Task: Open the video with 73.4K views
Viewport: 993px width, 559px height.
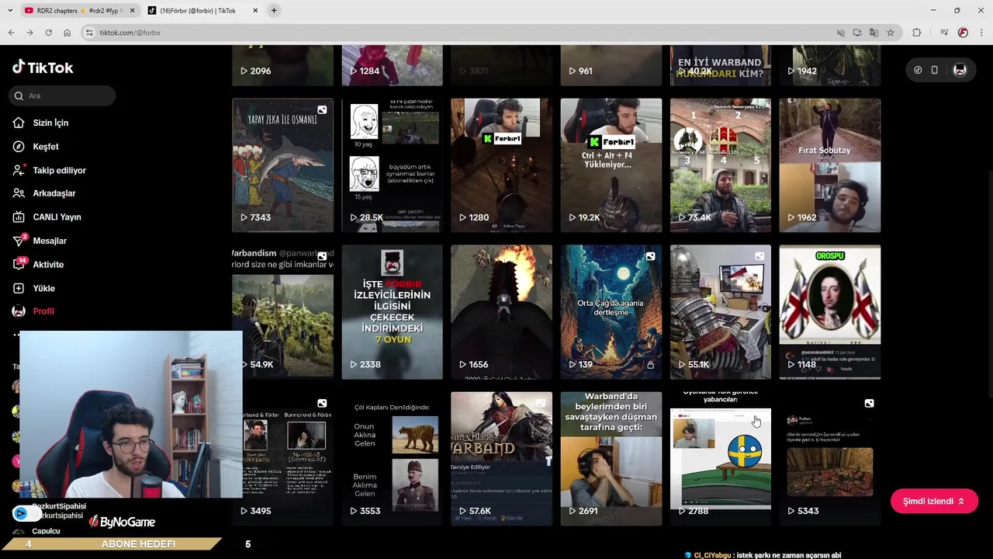Action: tap(721, 165)
